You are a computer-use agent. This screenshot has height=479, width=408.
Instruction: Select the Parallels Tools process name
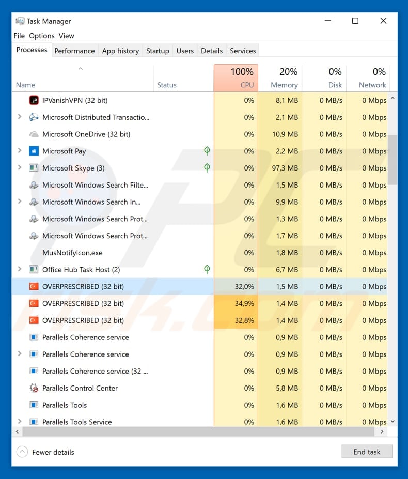(65, 405)
